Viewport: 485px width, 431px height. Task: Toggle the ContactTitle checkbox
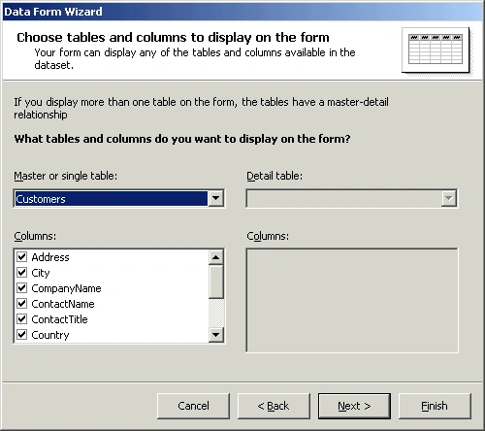tap(22, 319)
